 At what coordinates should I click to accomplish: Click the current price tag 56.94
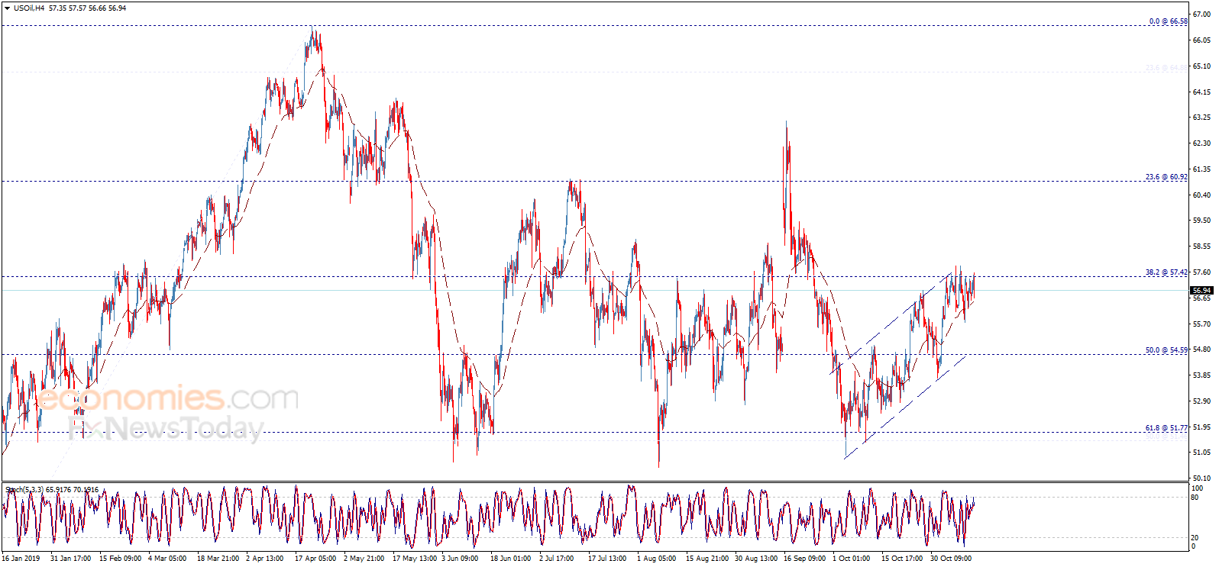(1201, 291)
